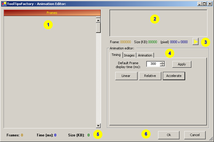Click the Time (ms): 0 status text
The image size is (214, 142).
[x=46, y=135]
